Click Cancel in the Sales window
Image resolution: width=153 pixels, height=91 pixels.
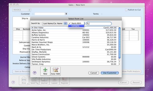(123, 82)
